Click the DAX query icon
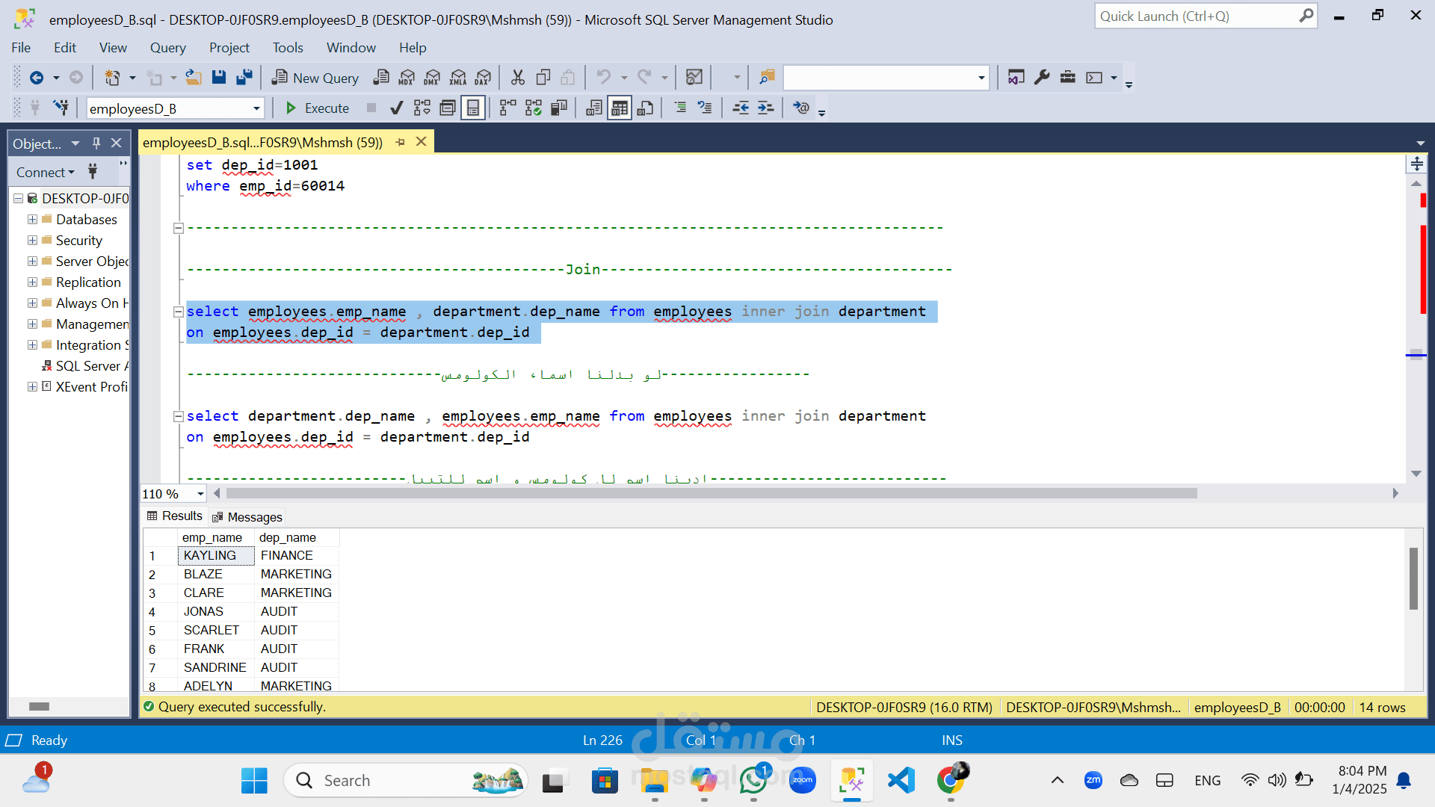The image size is (1435, 807). pyautogui.click(x=484, y=77)
